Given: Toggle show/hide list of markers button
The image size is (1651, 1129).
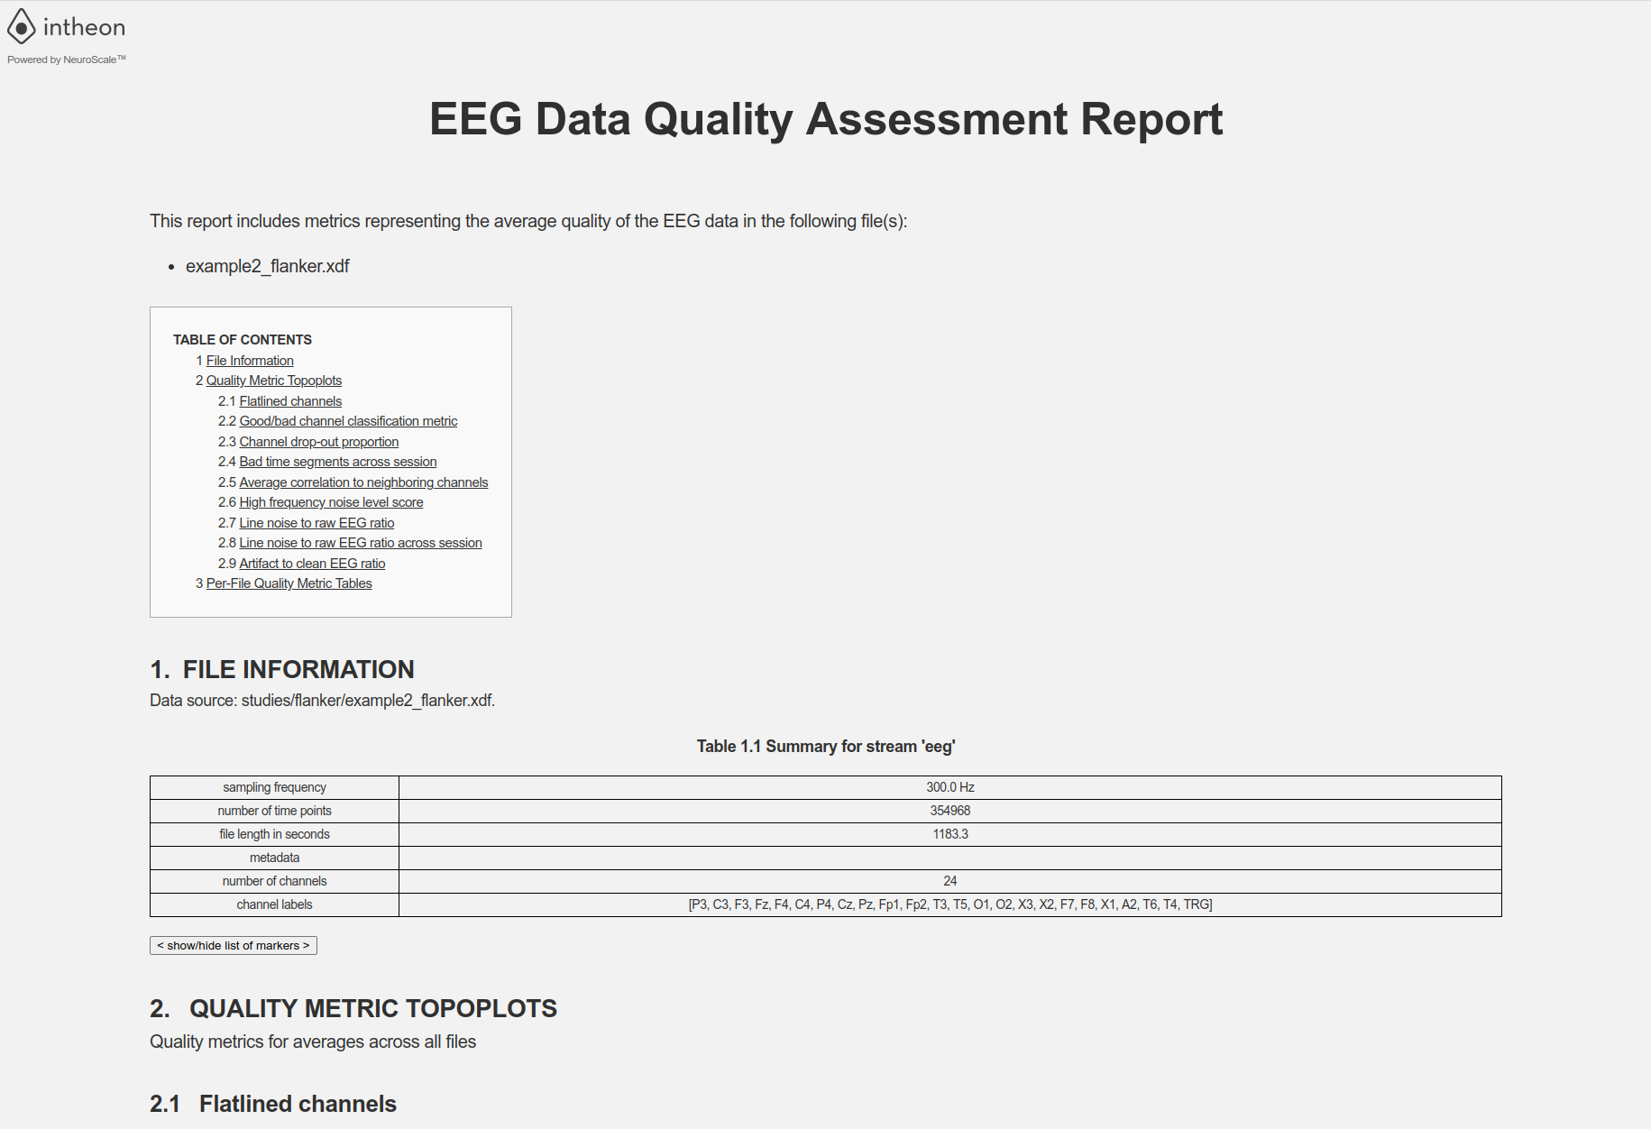Looking at the screenshot, I should click(x=234, y=945).
